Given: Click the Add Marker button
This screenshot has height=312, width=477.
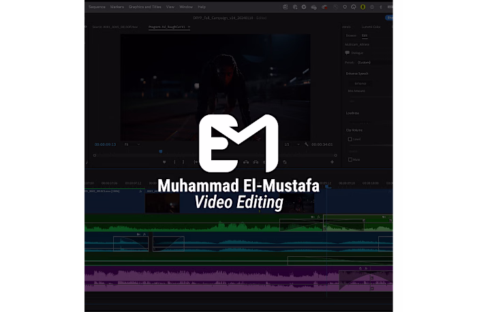Looking at the screenshot, I should pos(164,162).
